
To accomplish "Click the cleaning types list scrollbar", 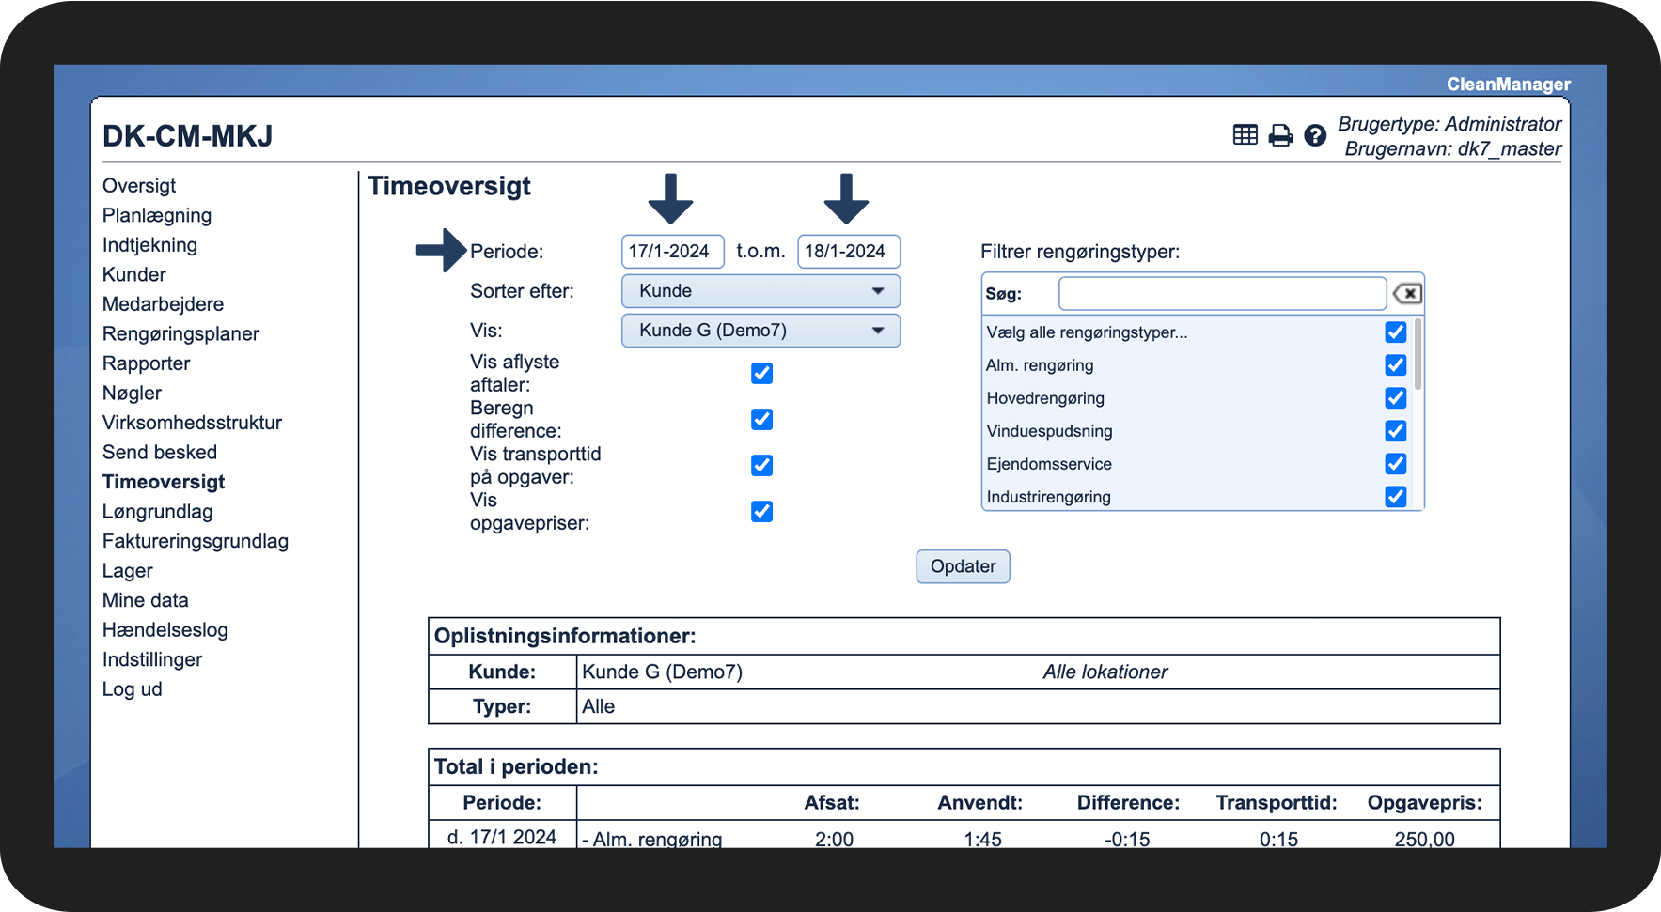I will coord(1418,355).
